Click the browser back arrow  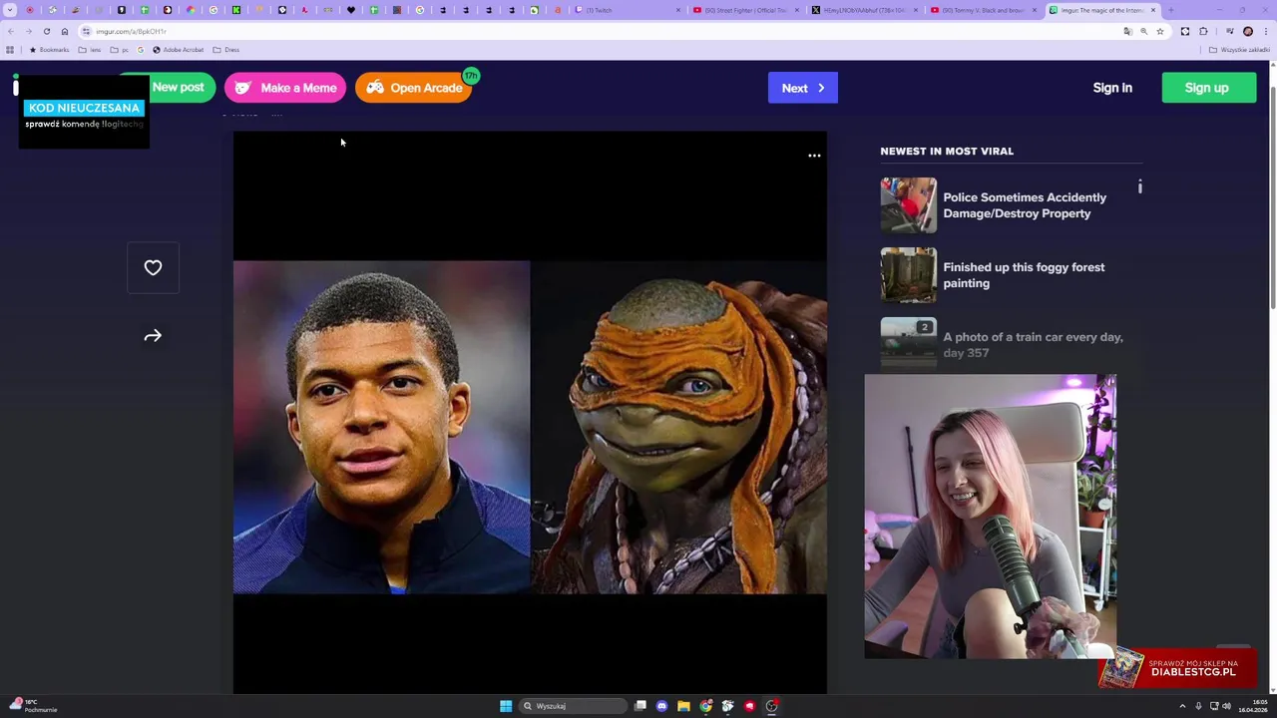11,31
